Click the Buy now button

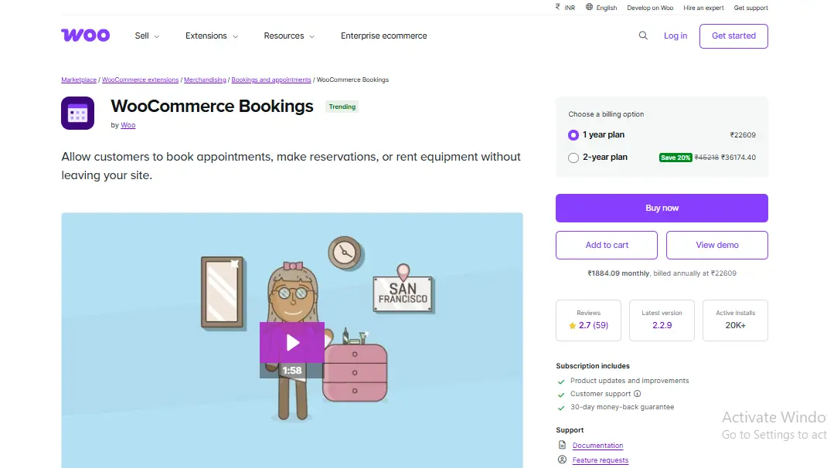(x=662, y=208)
